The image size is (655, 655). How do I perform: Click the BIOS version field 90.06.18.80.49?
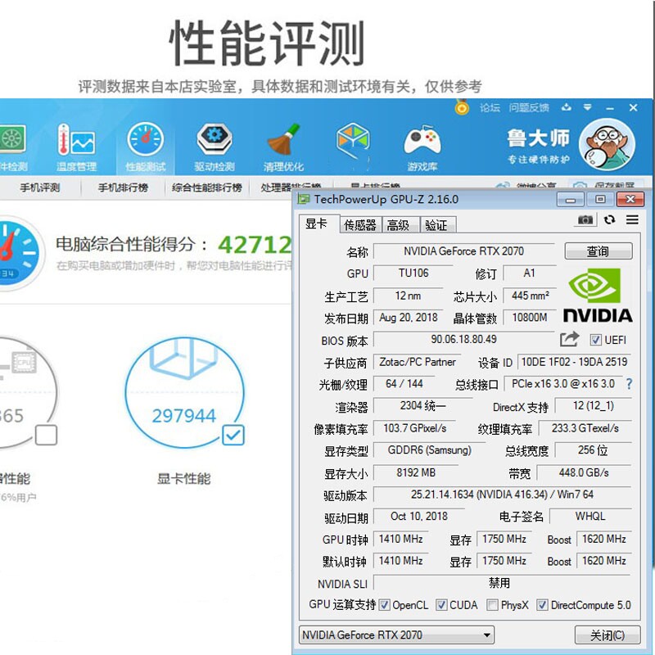(x=464, y=339)
